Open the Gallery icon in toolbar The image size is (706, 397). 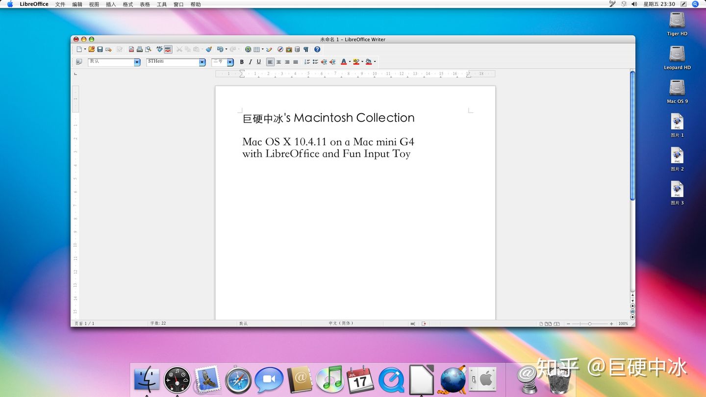tap(289, 50)
